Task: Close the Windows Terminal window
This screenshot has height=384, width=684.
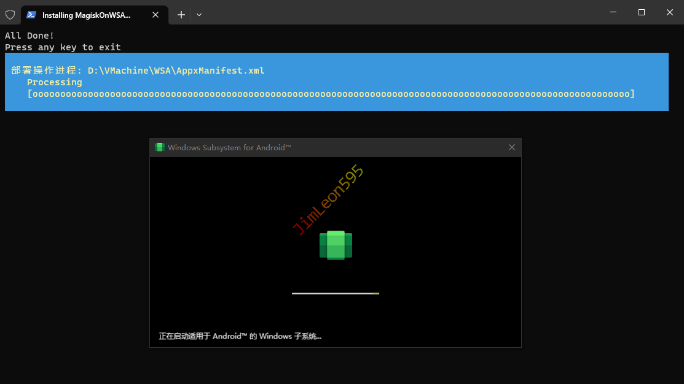Action: coord(669,12)
